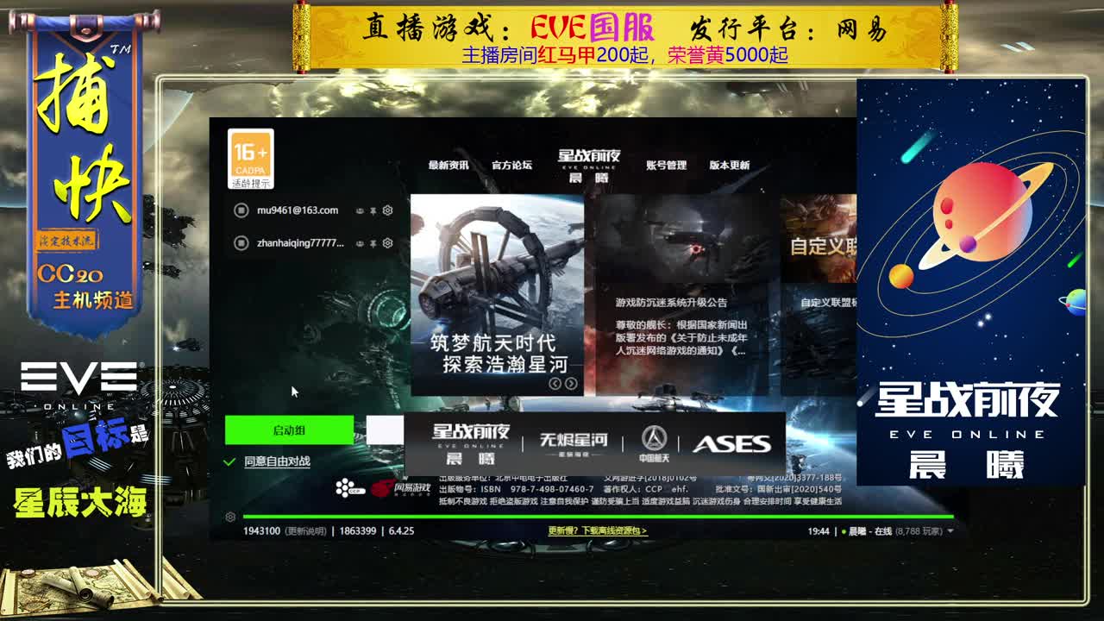Viewport: 1104px width, 621px height.
Task: Go to next banner slide arrow
Action: pos(571,384)
